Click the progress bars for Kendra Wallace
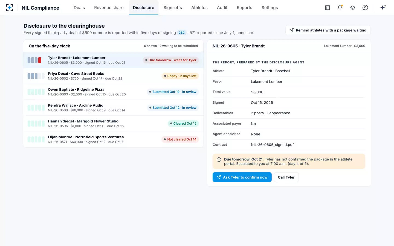This screenshot has height=246, width=394. point(36,108)
